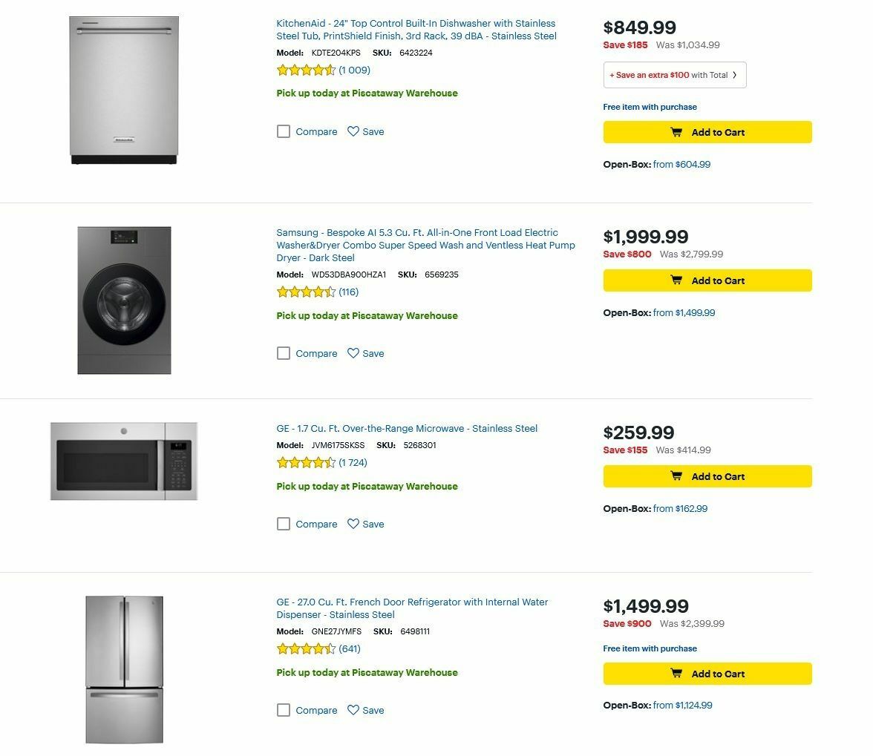873x756 pixels.
Task: View open-box offer from $604.99
Action: coord(681,165)
